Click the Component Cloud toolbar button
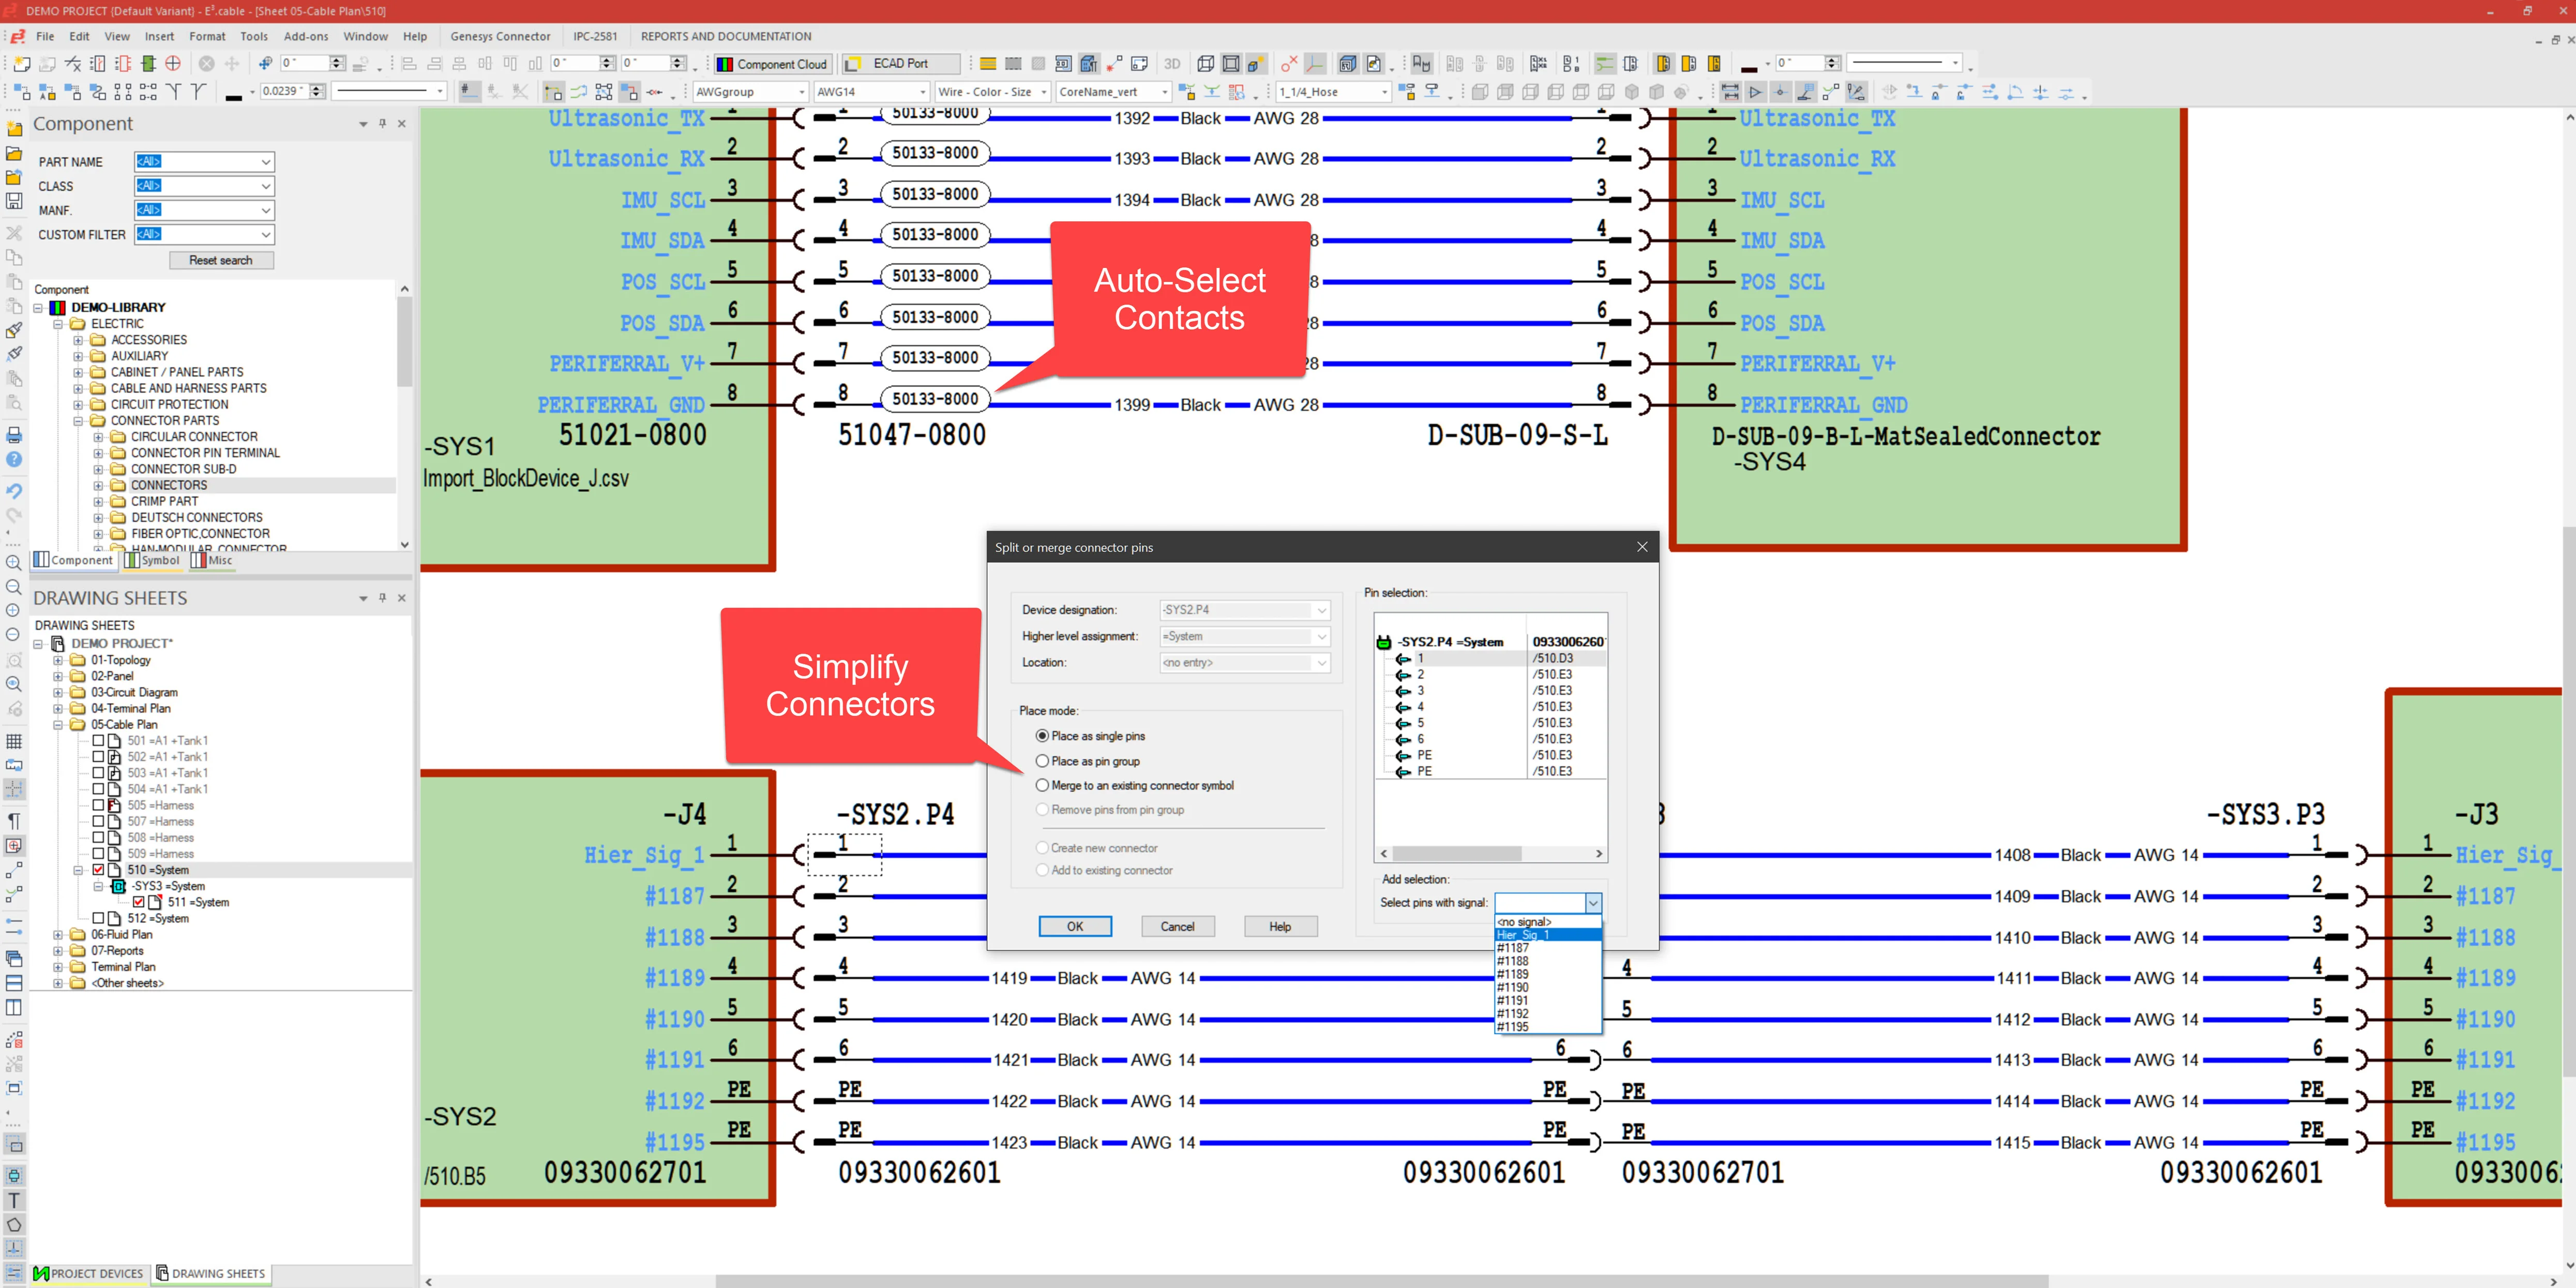Viewport: 2576px width, 1288px height. pyautogui.click(x=772, y=64)
